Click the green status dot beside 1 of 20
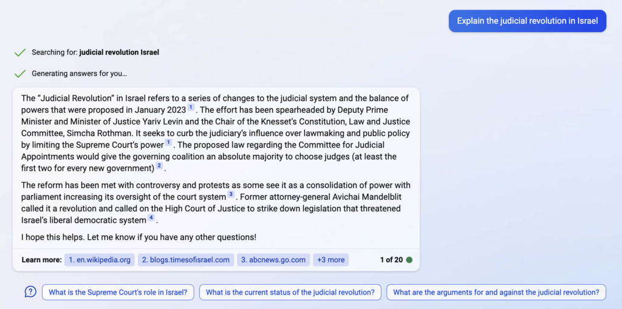622x309 pixels. point(409,260)
